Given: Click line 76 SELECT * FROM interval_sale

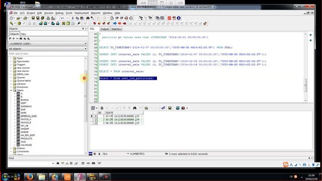Looking at the screenshot, I should pyautogui.click(x=122, y=71).
